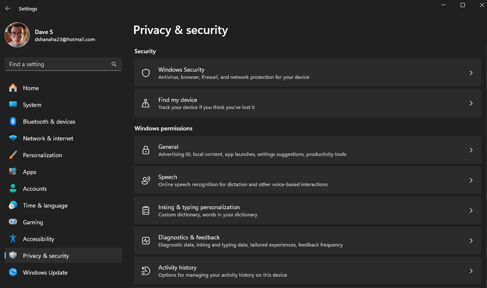This screenshot has width=487, height=288.
Task: Select the Privacy & security menu item
Action: click(46, 255)
